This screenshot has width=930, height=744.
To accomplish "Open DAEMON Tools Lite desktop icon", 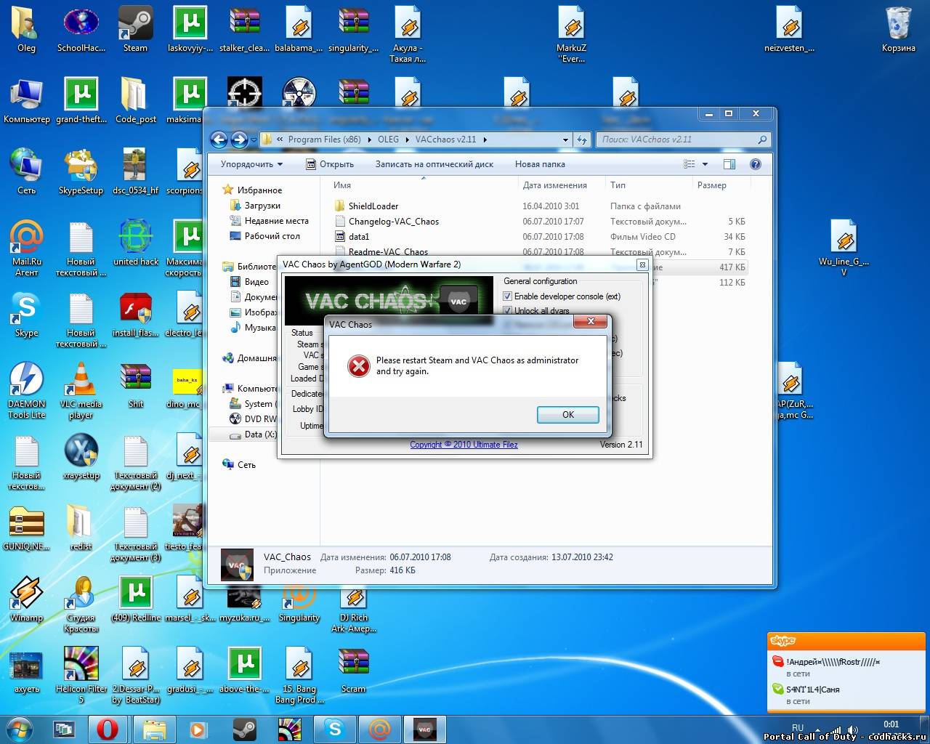I will coord(27,391).
